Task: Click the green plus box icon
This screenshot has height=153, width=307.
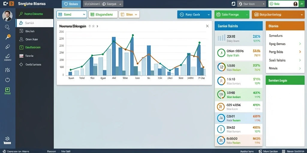Action: (x=7, y=90)
